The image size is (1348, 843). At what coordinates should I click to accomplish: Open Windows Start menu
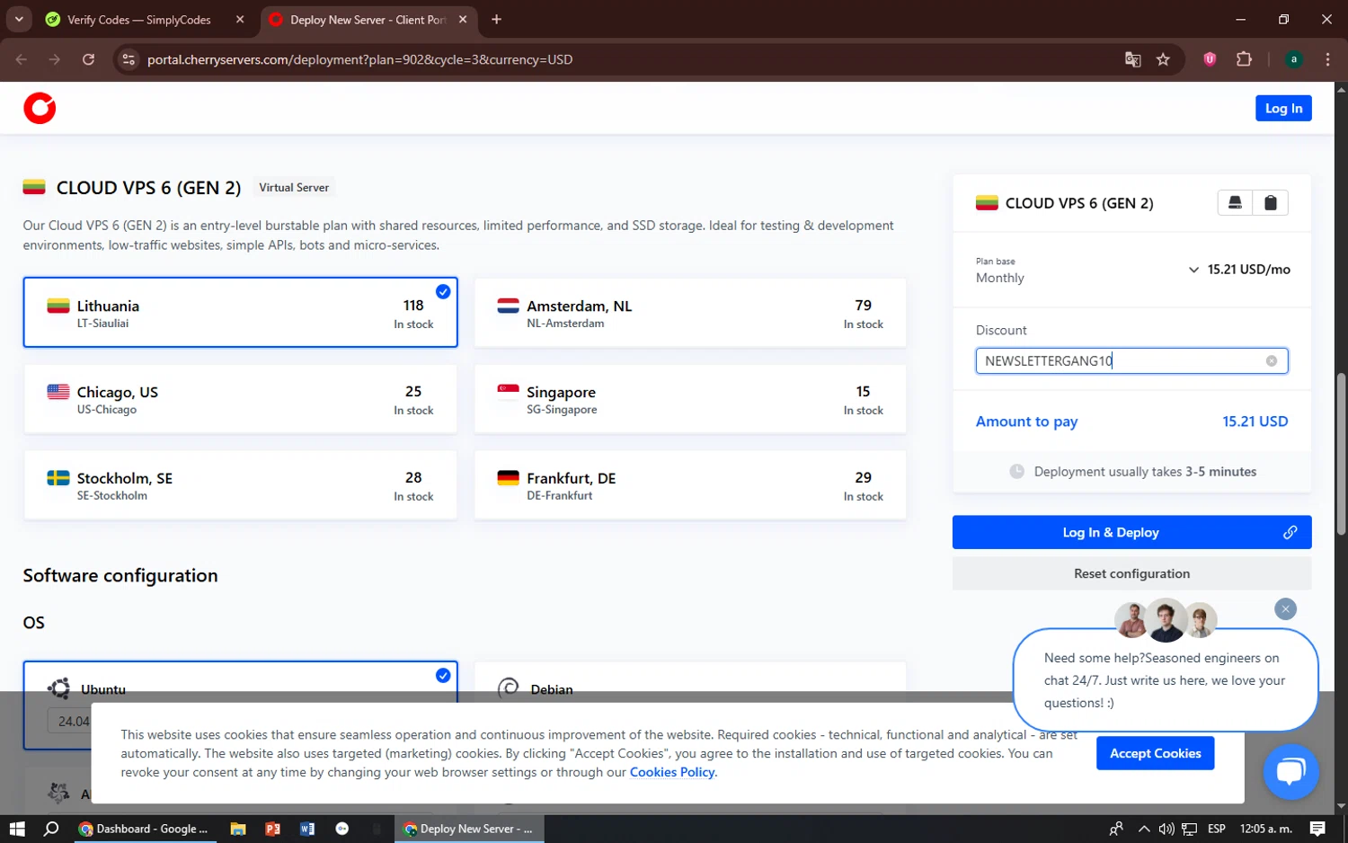pyautogui.click(x=17, y=829)
